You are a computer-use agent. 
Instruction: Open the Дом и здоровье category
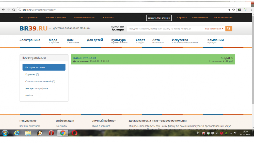pyautogui.click(x=73, y=41)
